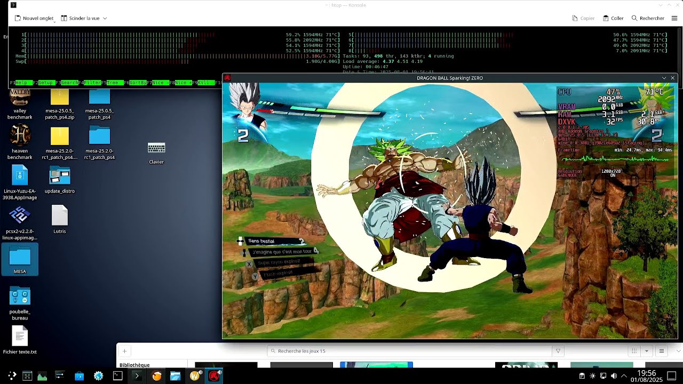Click Coller in the Konsole toolbar
This screenshot has width=683, height=384.
click(x=613, y=18)
